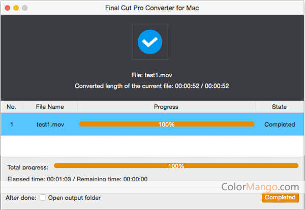Screen dimensions: 305x210
Task: Click the Completed state of test1.mov
Action: 279,124
